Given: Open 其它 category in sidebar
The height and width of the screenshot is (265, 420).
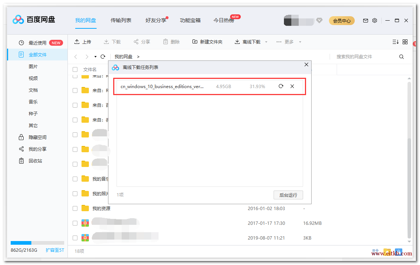Looking at the screenshot, I should 33,125.
